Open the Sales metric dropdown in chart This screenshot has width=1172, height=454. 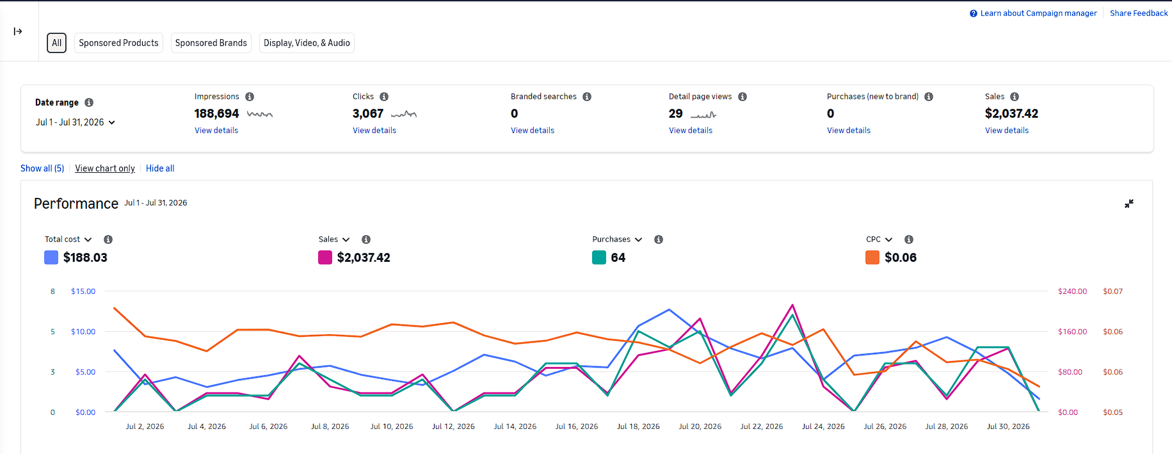(334, 239)
